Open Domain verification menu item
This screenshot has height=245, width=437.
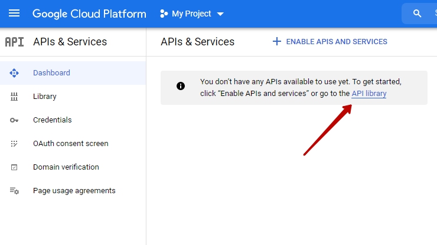[x=73, y=167]
